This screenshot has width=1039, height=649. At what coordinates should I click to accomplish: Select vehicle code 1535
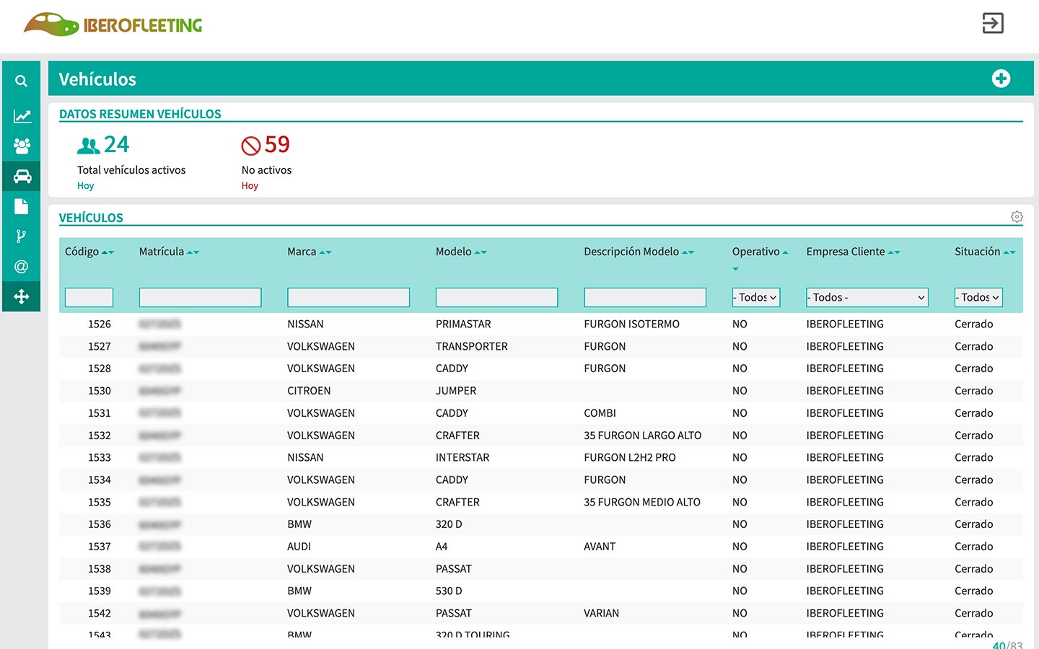pyautogui.click(x=100, y=502)
